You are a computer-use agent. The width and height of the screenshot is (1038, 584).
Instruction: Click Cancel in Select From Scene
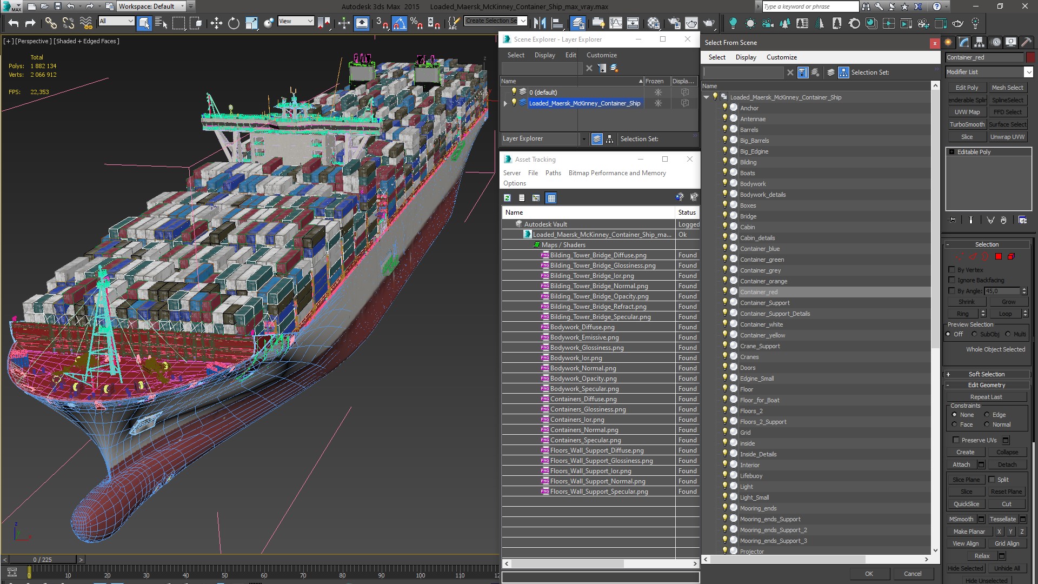click(913, 574)
